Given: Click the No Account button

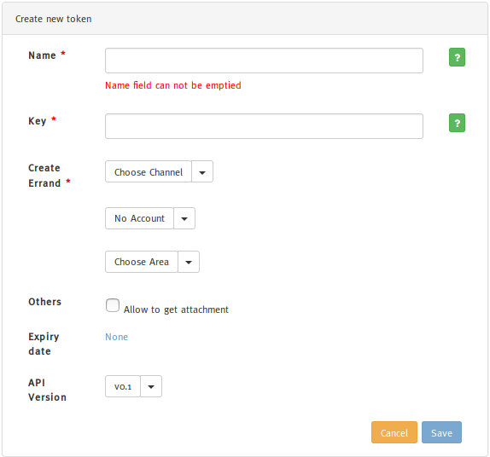Looking at the screenshot, I should click(139, 218).
